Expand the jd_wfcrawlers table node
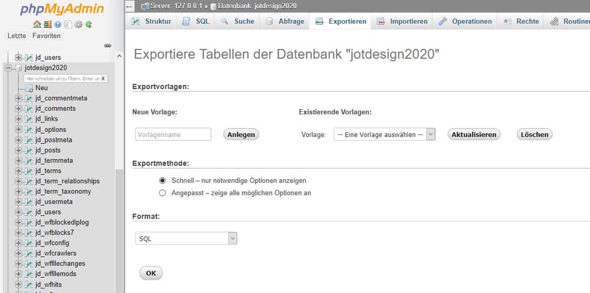The height and width of the screenshot is (293, 590). [x=18, y=254]
